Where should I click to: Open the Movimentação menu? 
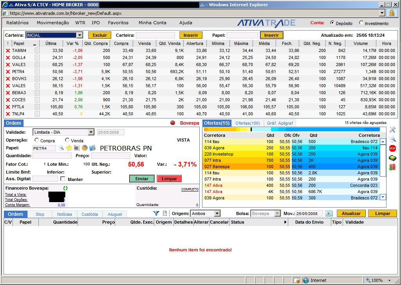pyautogui.click(x=53, y=23)
